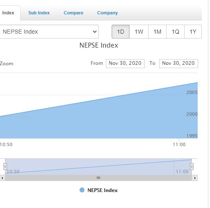Click the 11:00 x-axis label
This screenshot has width=210, height=208.
pyautogui.click(x=179, y=144)
